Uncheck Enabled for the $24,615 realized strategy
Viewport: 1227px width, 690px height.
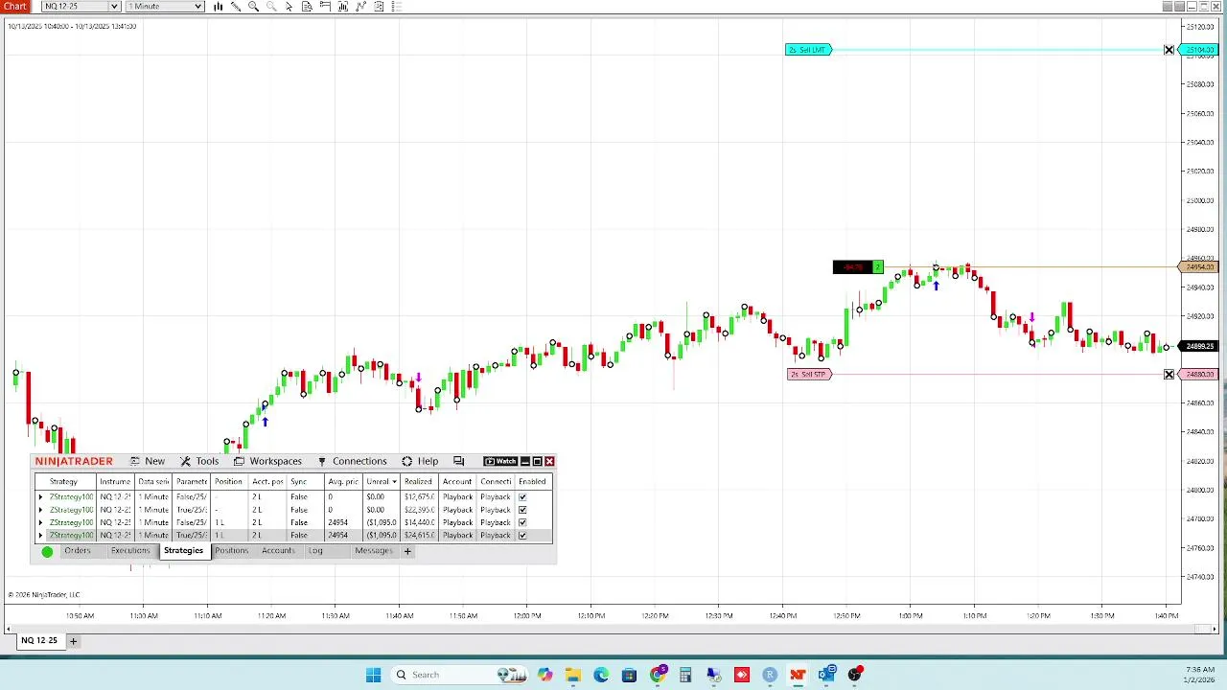coord(522,536)
